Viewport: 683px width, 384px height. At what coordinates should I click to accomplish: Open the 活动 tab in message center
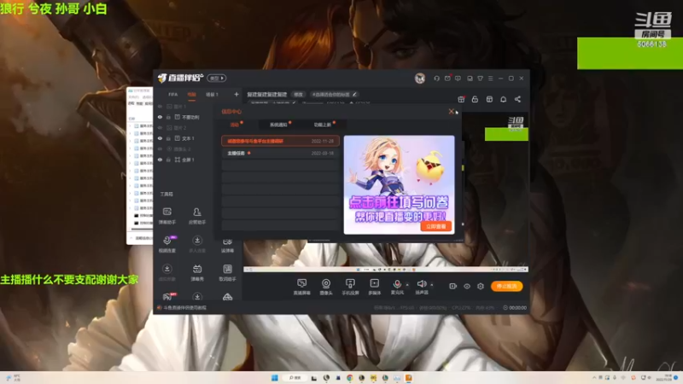point(235,125)
